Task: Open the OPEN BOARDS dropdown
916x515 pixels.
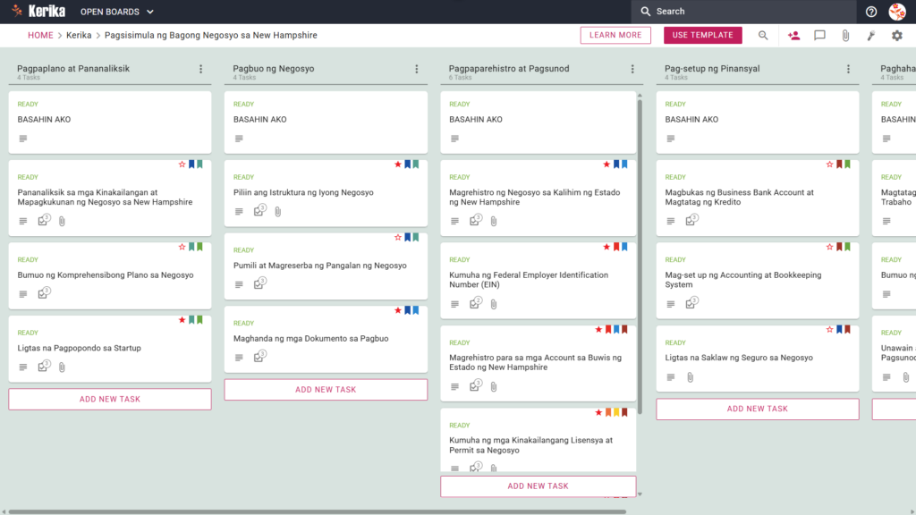Action: 117,12
